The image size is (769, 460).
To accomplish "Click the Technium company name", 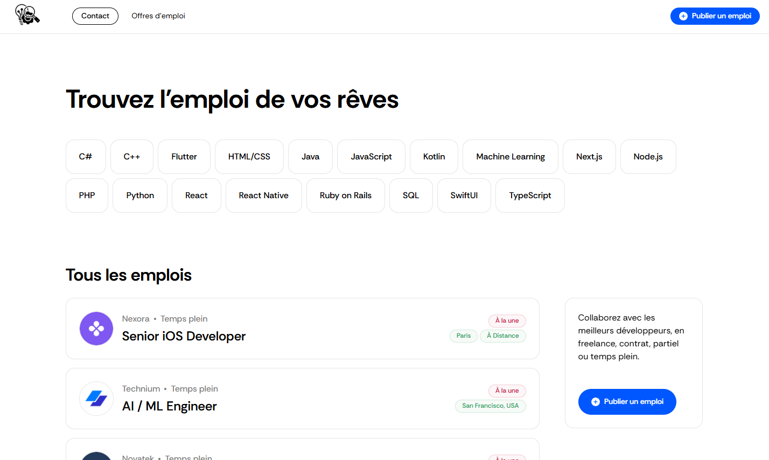I will 141,389.
